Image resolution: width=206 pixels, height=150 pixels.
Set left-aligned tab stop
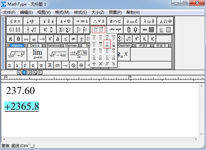pos(19,73)
